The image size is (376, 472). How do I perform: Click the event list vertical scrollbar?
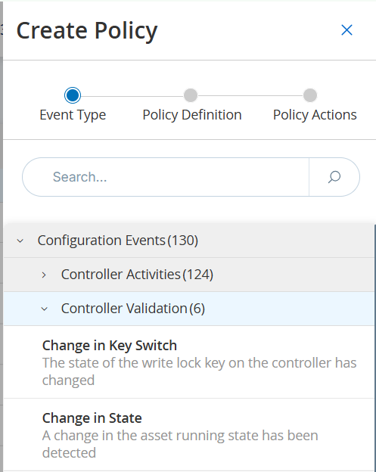pyautogui.click(x=374, y=348)
